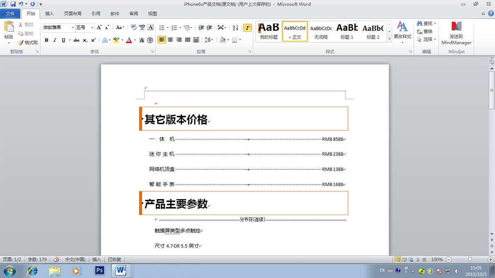Sort text with the A-Z sort button
495x278 pixels.
pos(235,27)
